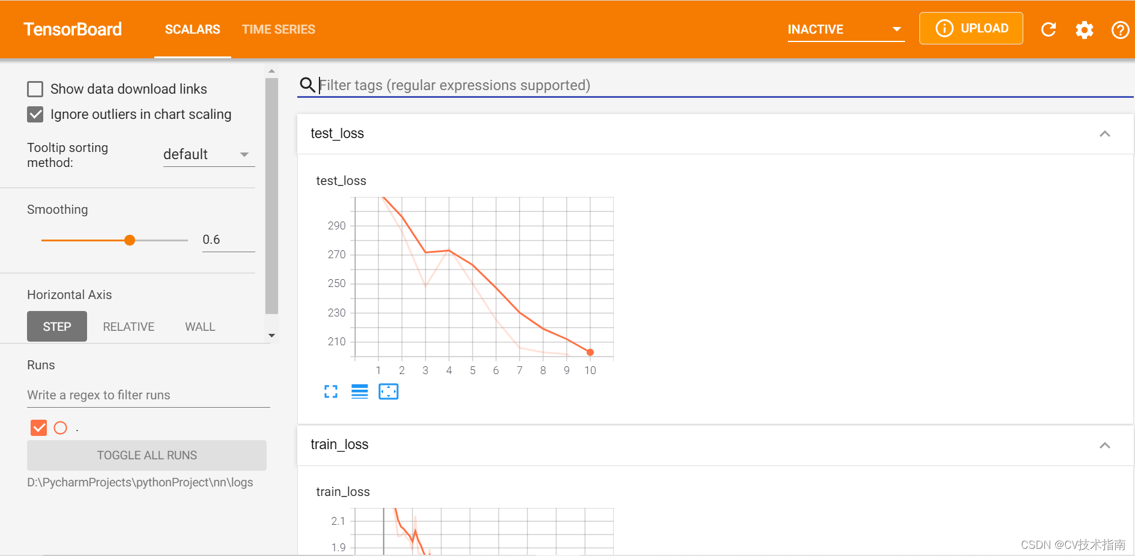The width and height of the screenshot is (1135, 556).
Task: Click the search magnifier in filter tags bar
Action: [x=307, y=85]
